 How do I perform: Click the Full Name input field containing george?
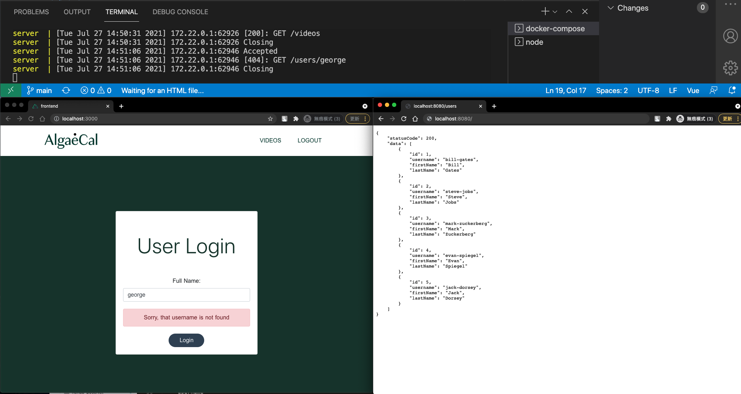(186, 295)
